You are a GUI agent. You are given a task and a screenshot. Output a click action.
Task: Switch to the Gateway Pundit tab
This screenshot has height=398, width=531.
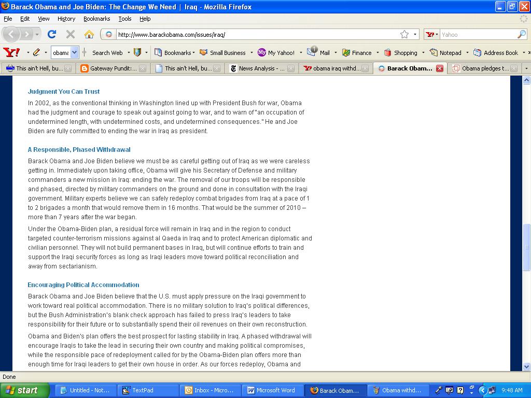(109, 68)
